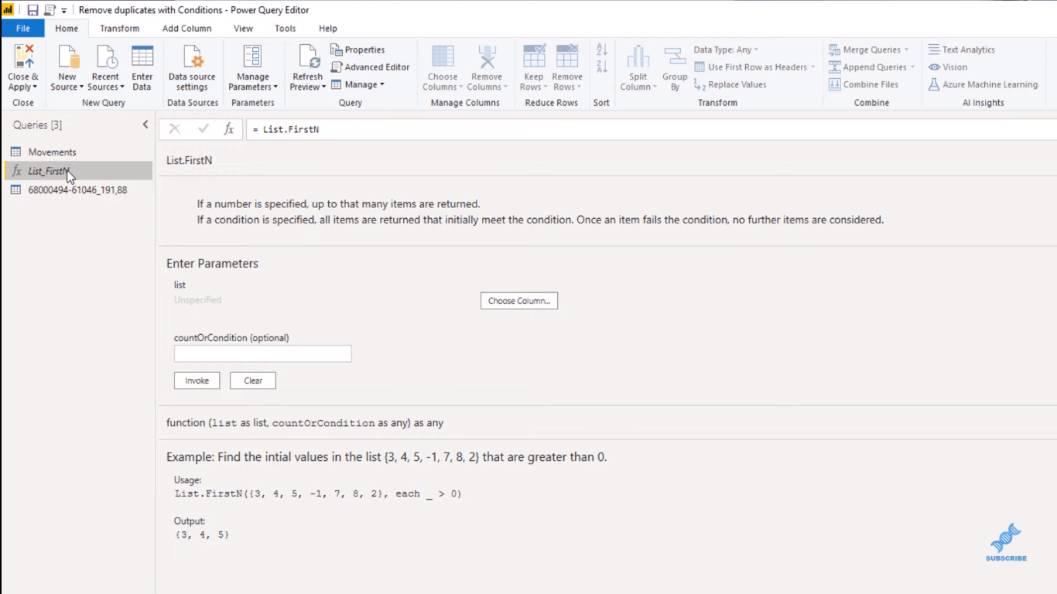Confirm formula with checkmark icon
Viewport: 1057px width, 594px height.
204,129
